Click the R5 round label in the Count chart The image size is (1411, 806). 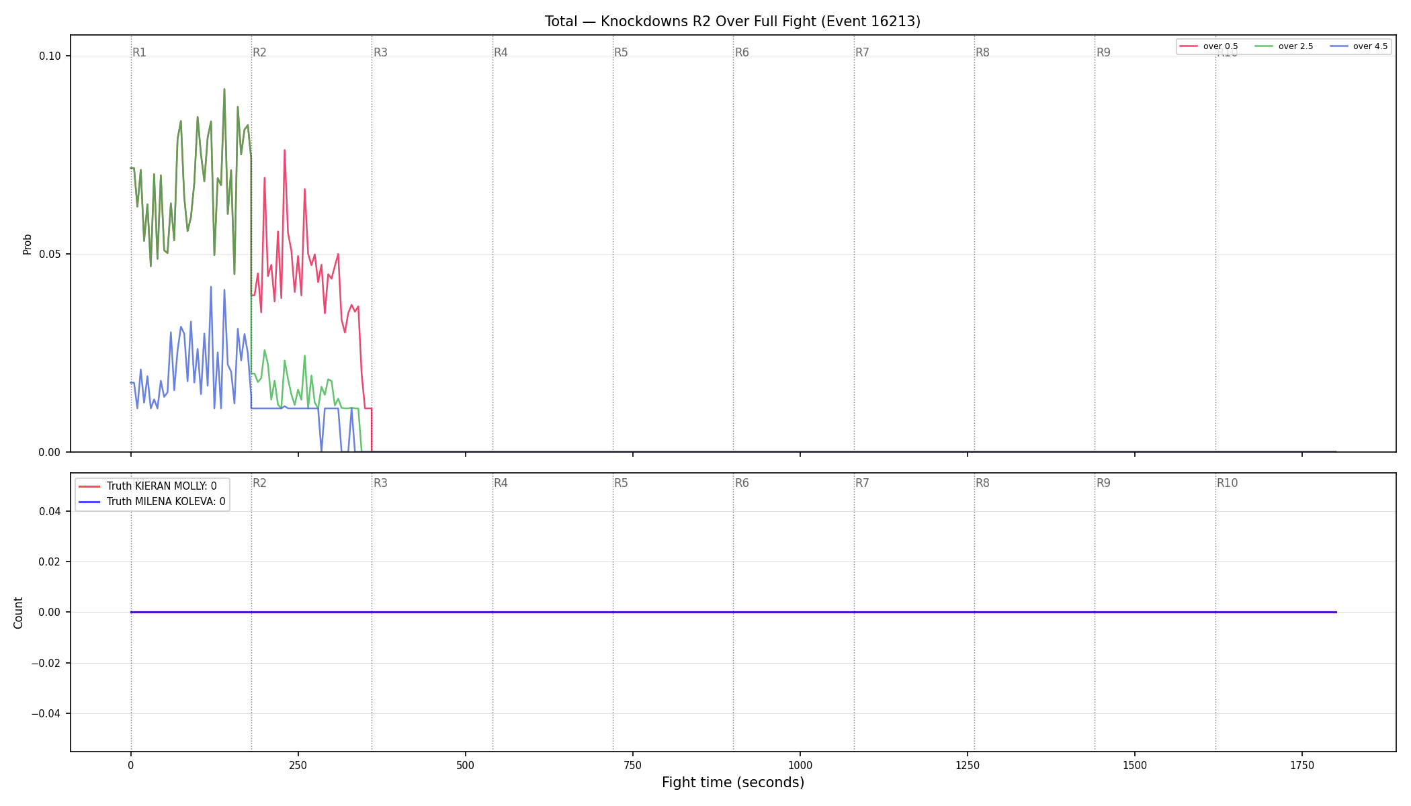coord(621,483)
